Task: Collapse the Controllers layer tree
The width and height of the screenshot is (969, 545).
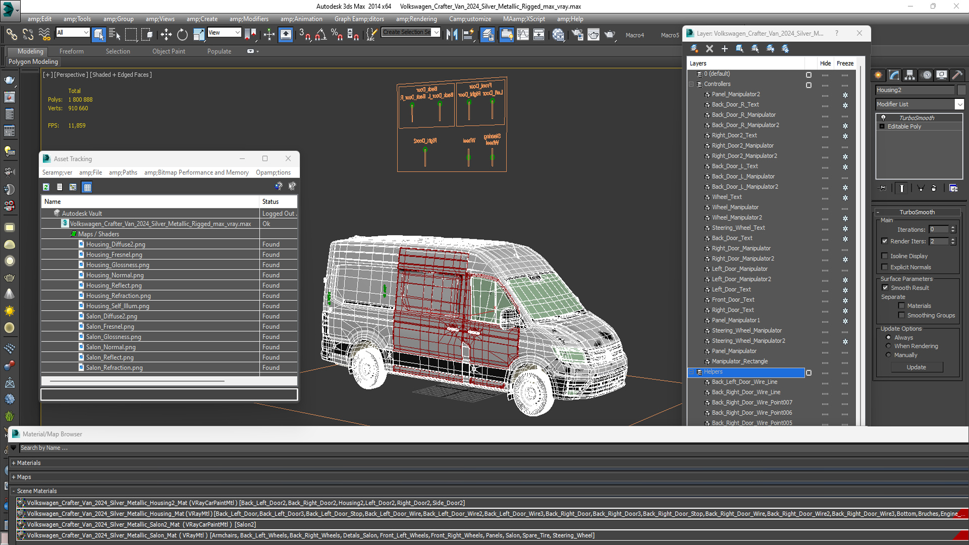Action: point(691,84)
